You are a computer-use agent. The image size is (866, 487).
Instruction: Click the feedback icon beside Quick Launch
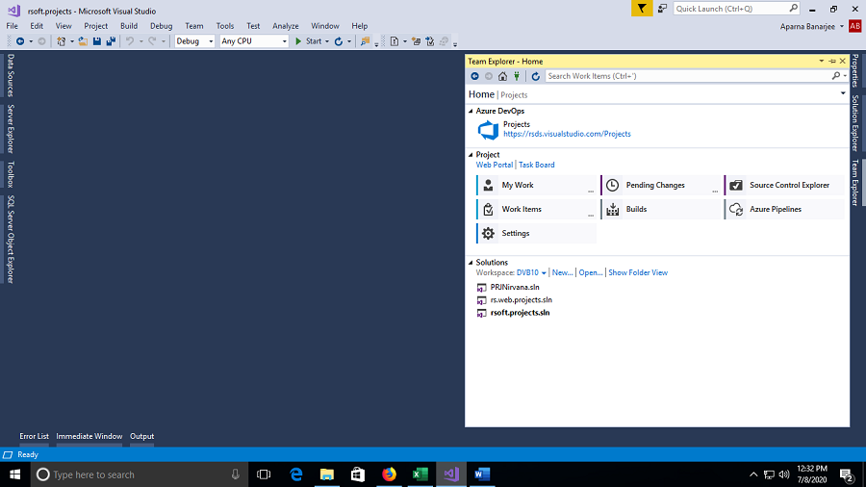[x=662, y=9]
